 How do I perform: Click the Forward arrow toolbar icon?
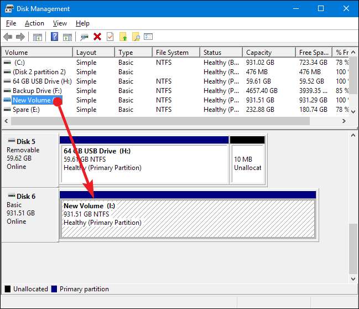pos(20,37)
